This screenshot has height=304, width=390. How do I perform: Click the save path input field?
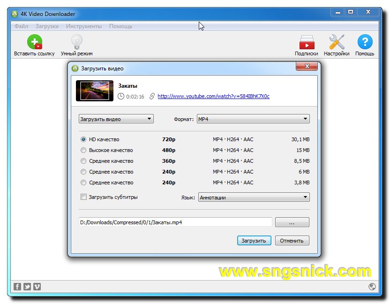click(175, 222)
